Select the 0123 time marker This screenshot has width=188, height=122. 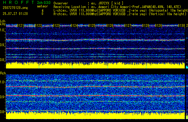coord(56,26)
